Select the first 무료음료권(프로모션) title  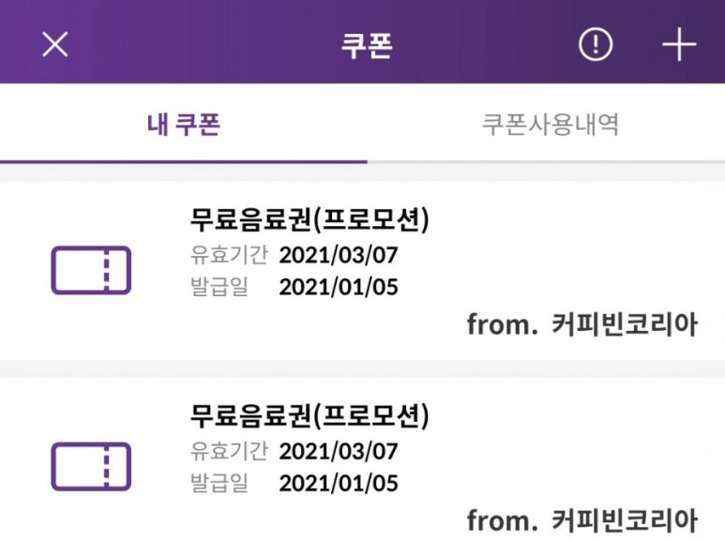(310, 218)
